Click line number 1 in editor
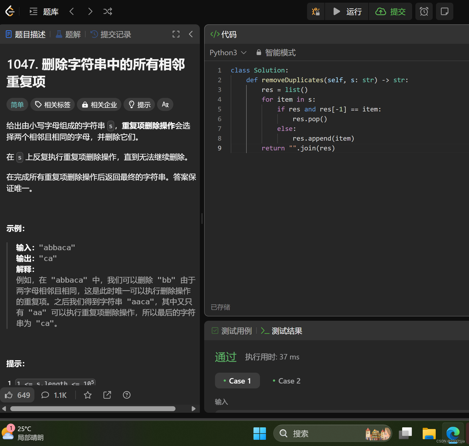Image resolution: width=469 pixels, height=446 pixels. click(x=219, y=70)
